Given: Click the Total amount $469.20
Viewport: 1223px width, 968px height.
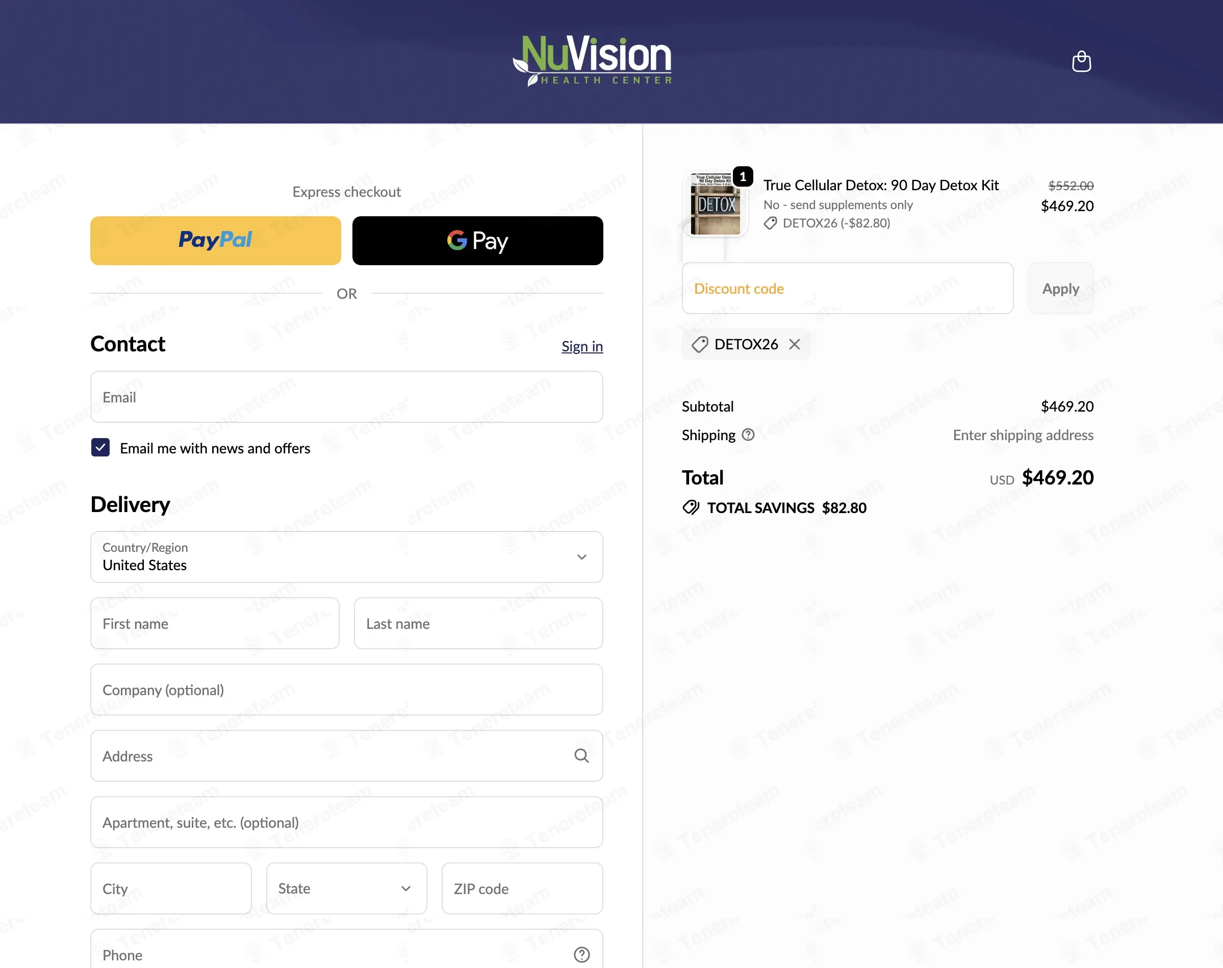Looking at the screenshot, I should tap(1058, 477).
